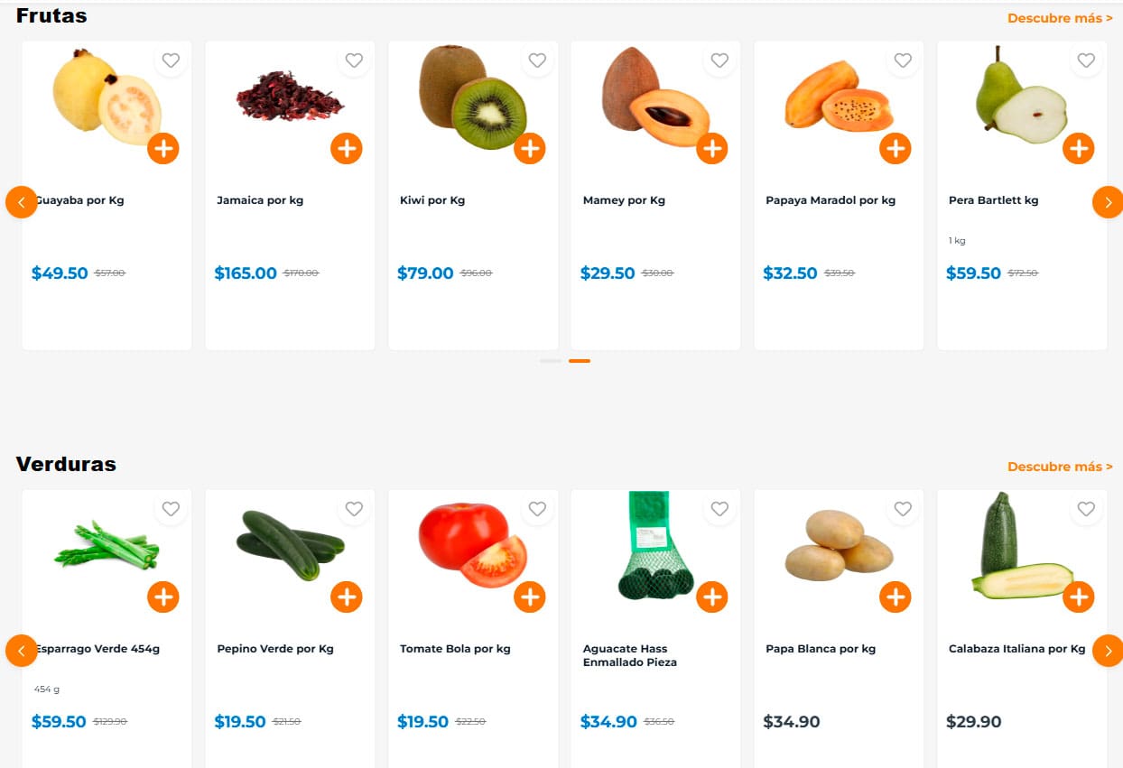
Task: Add Aguacate Hass Enmallado to cart
Action: [x=711, y=597]
